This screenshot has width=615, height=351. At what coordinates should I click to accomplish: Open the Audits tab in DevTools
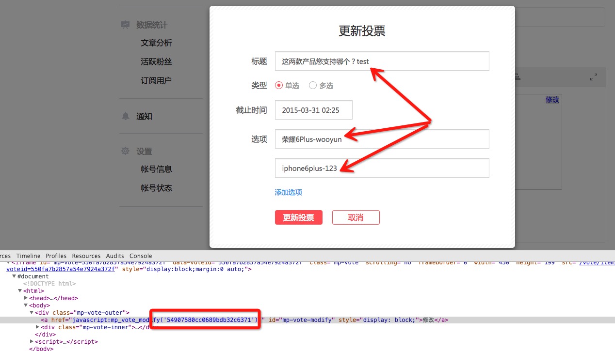(x=115, y=256)
